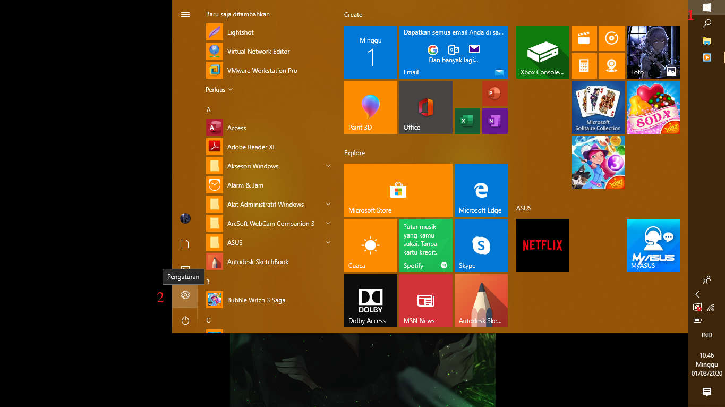
Task: Open the Maps pin tile
Action: click(x=612, y=66)
